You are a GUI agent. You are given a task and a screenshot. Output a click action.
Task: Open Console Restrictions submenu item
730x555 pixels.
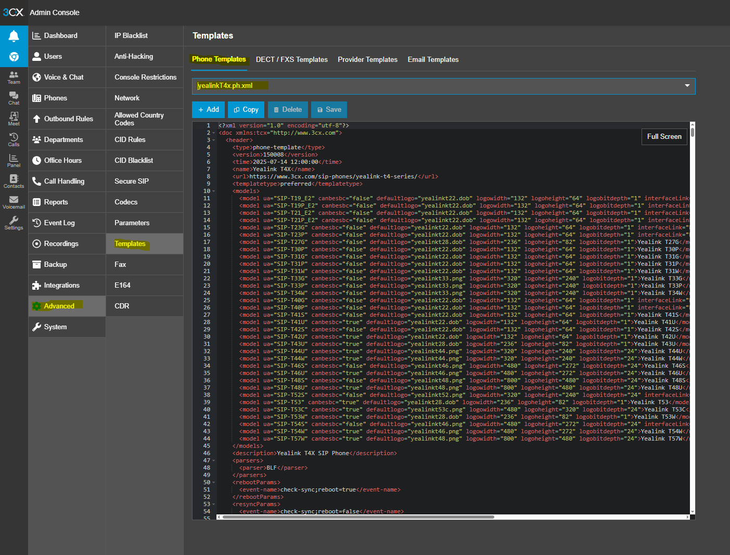pos(145,77)
